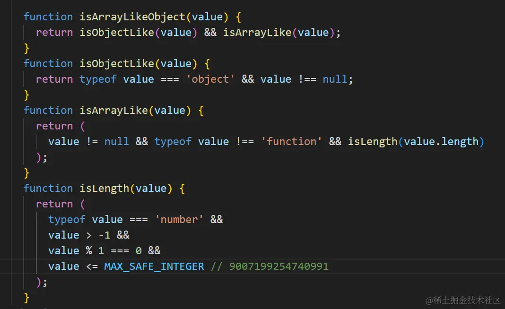505x309 pixels.
Task: Click isObjectLike in its function declaration
Action: click(117, 64)
